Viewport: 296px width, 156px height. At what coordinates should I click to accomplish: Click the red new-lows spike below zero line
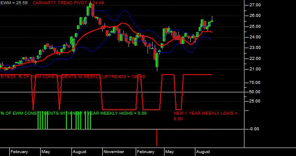pos(157,138)
